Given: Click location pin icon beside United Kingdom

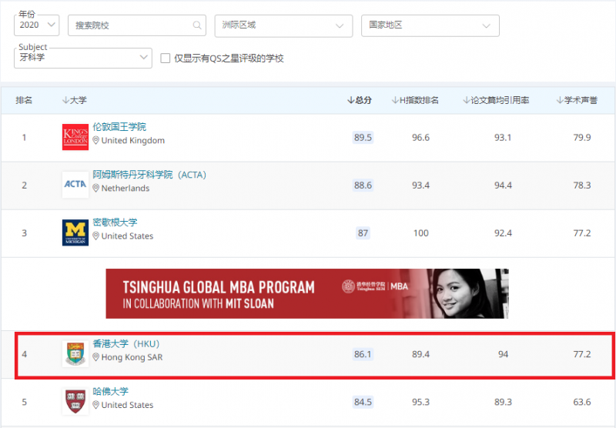Looking at the screenshot, I should point(95,140).
